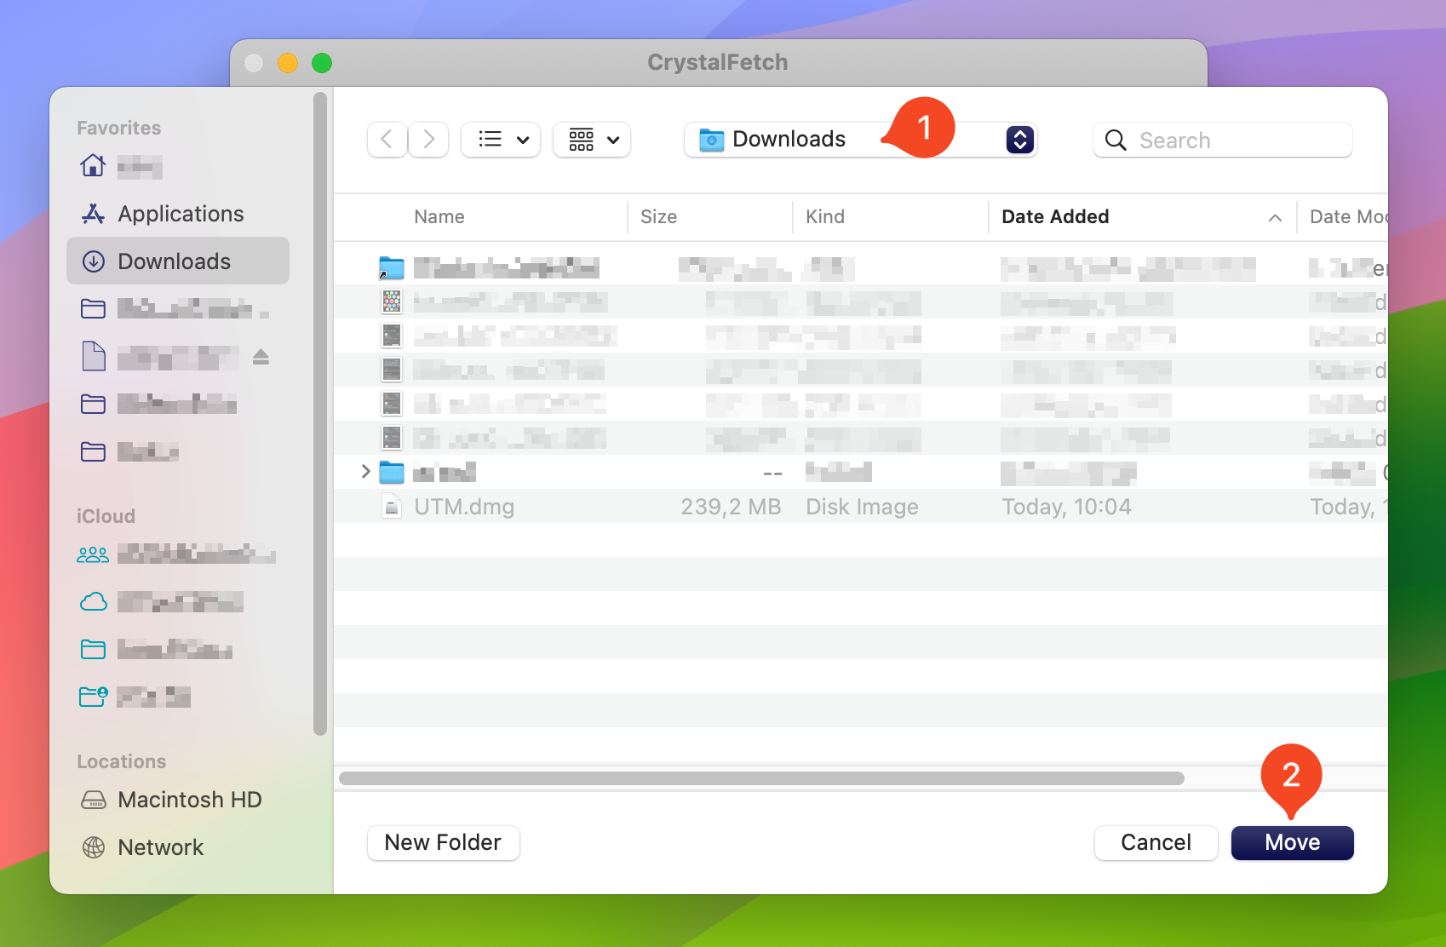Click the Downloads arrow icon in sidebar
The width and height of the screenshot is (1446, 947).
[93, 261]
